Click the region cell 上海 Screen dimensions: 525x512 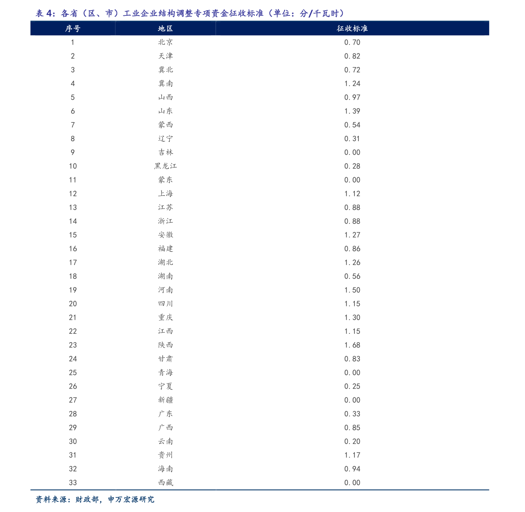point(165,194)
